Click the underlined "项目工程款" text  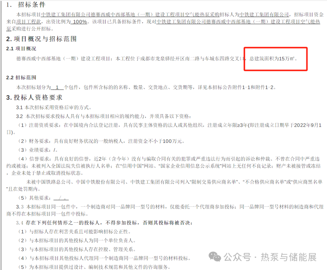(28, 22)
